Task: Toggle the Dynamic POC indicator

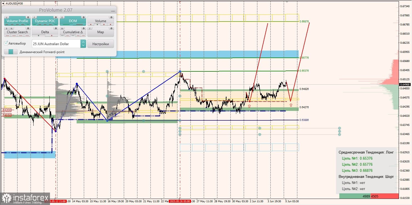Action: (45, 21)
